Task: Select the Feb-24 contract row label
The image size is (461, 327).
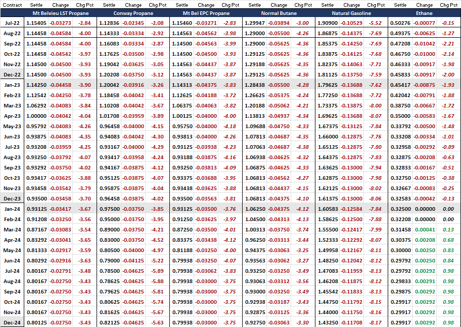Action: pos(12,219)
